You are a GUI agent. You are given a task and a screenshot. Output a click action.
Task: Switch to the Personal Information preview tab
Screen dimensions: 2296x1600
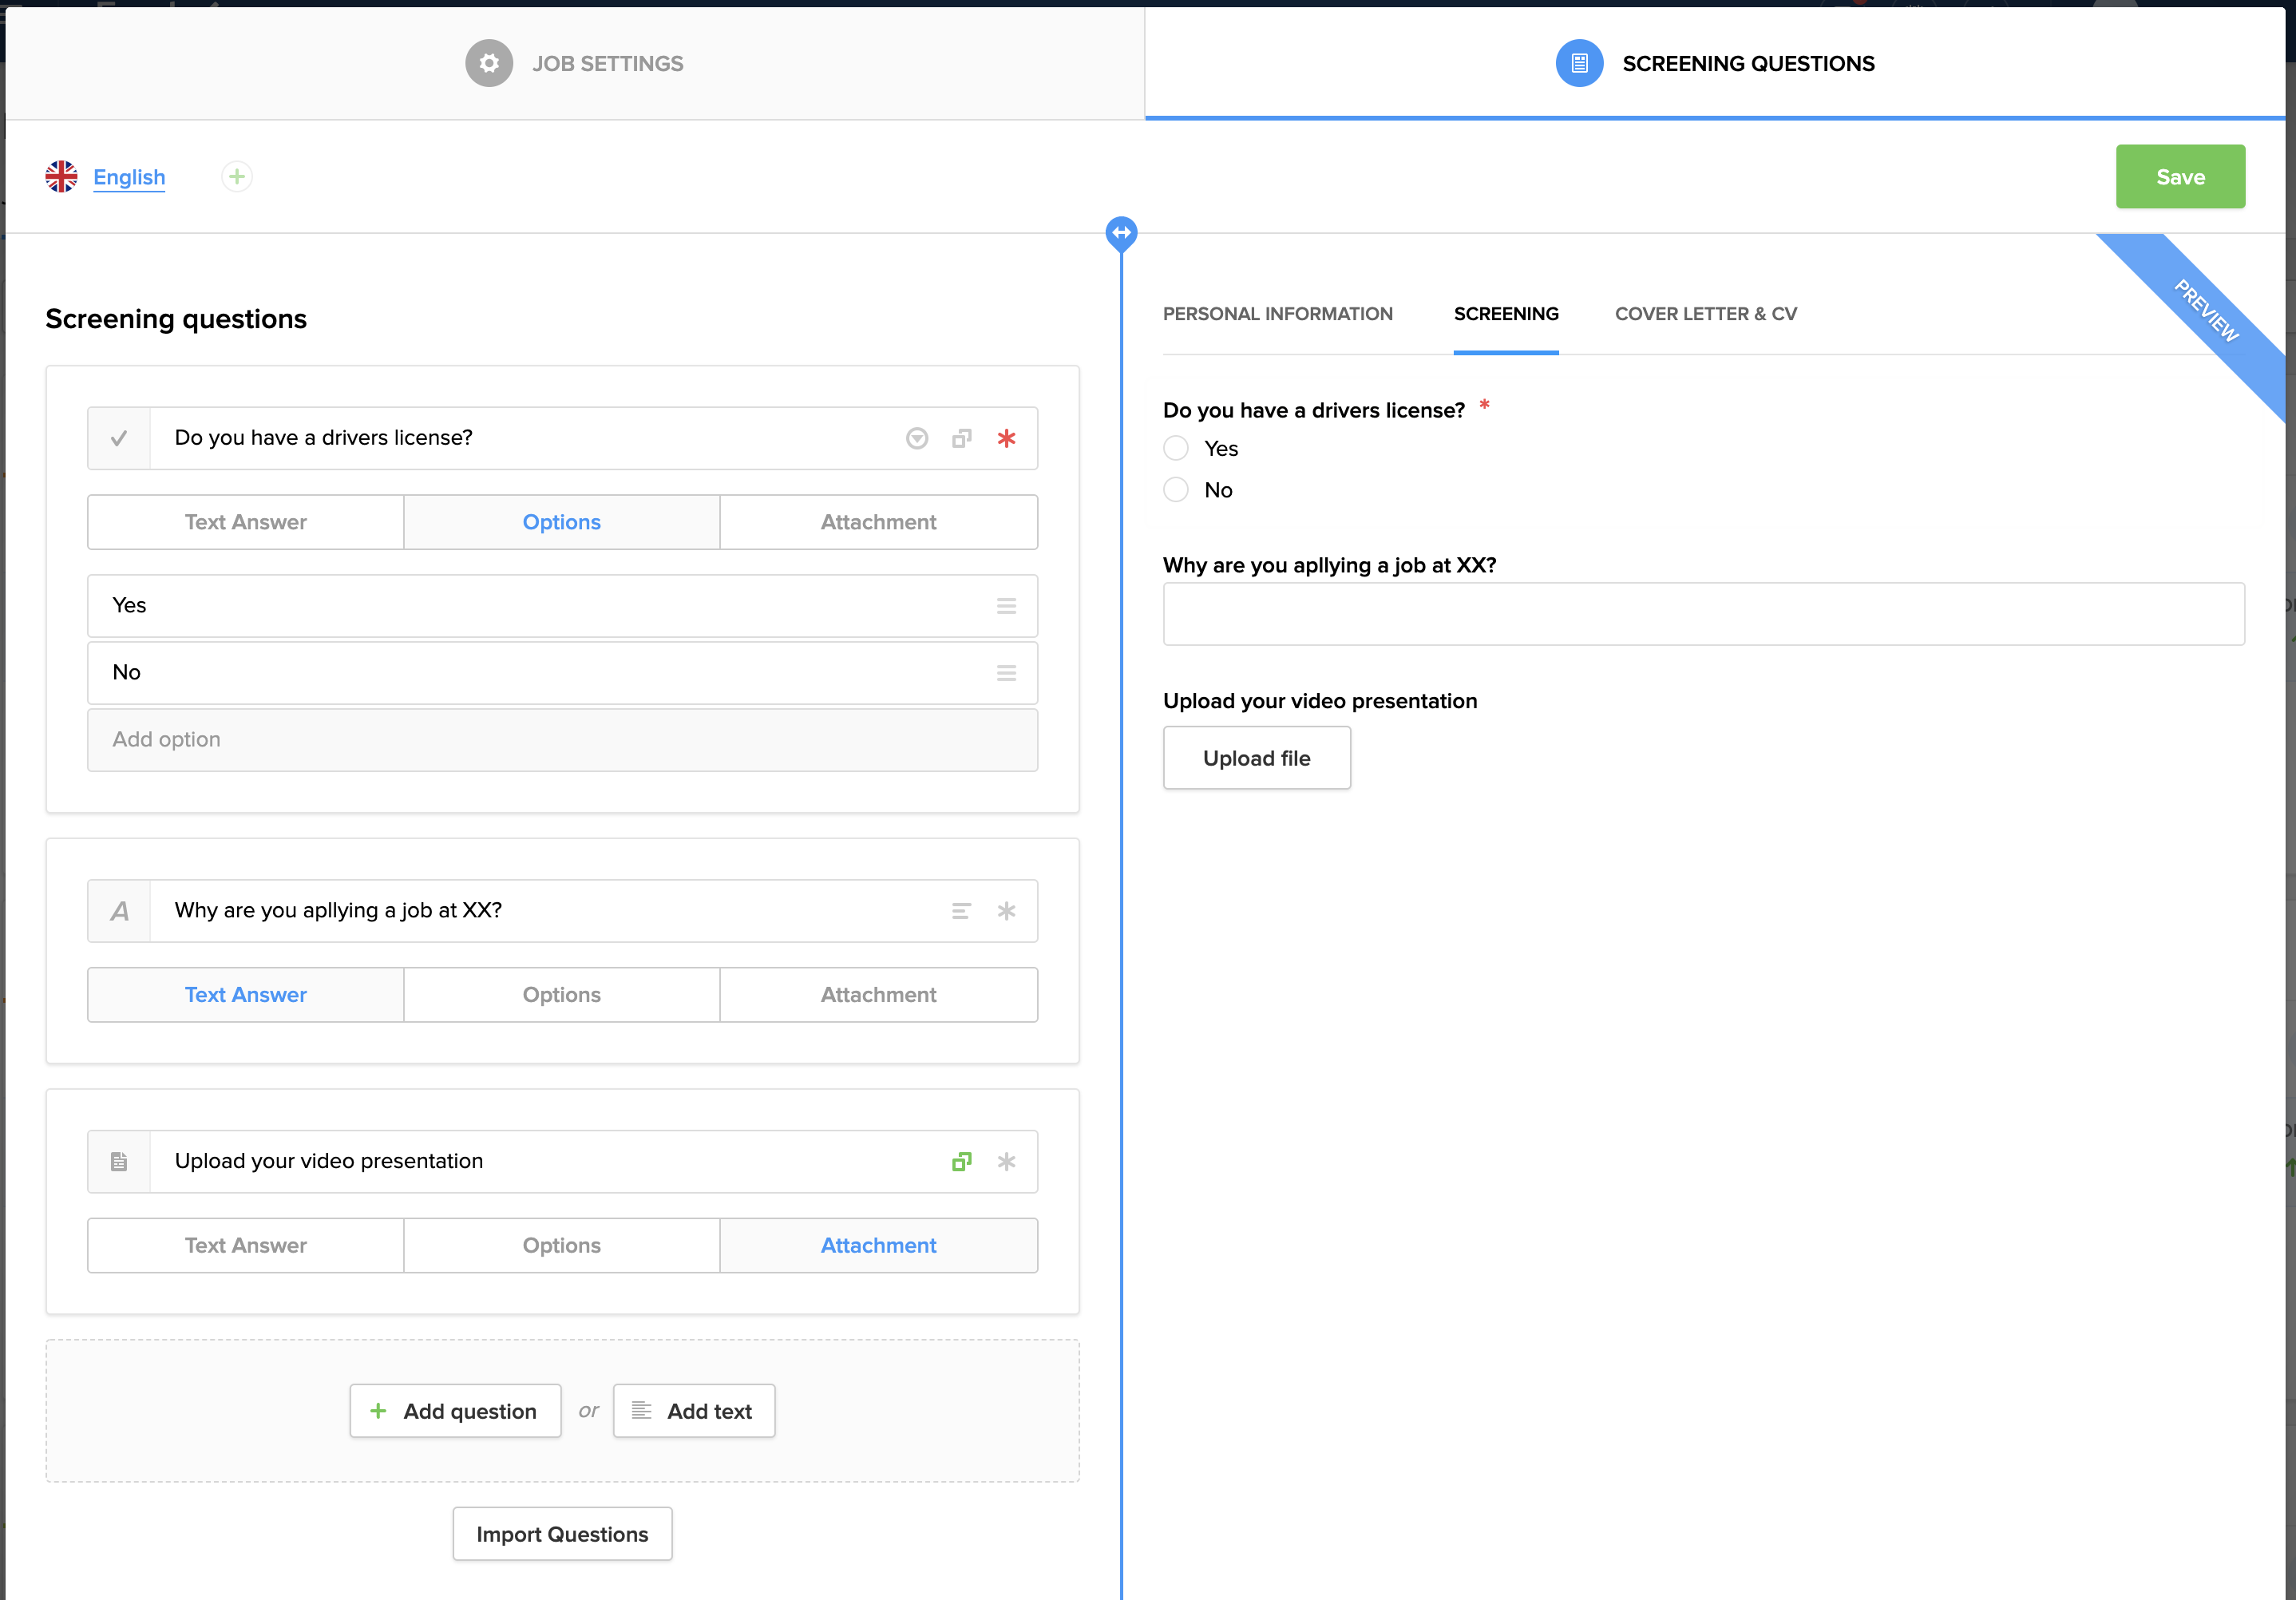pos(1277,314)
